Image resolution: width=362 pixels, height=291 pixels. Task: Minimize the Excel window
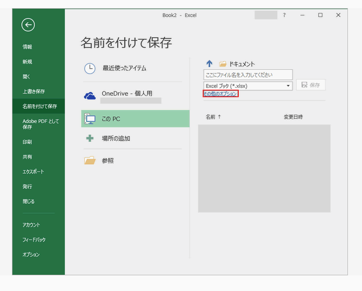[x=302, y=15]
